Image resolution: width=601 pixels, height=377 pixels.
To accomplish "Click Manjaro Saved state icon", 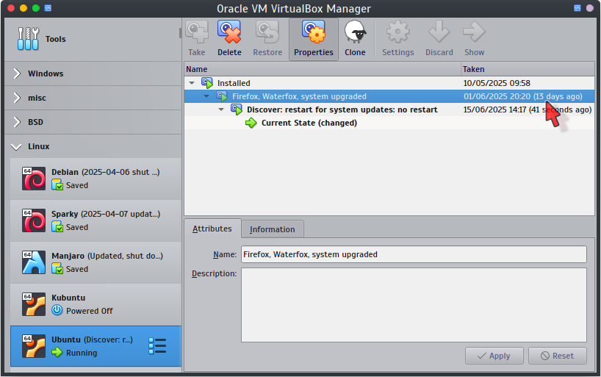I will [57, 268].
